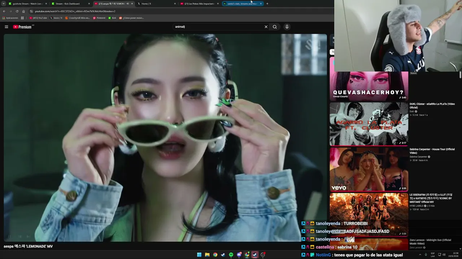Grab the recommendations sidebar scrollbar
The image size is (462, 259).
point(460,75)
